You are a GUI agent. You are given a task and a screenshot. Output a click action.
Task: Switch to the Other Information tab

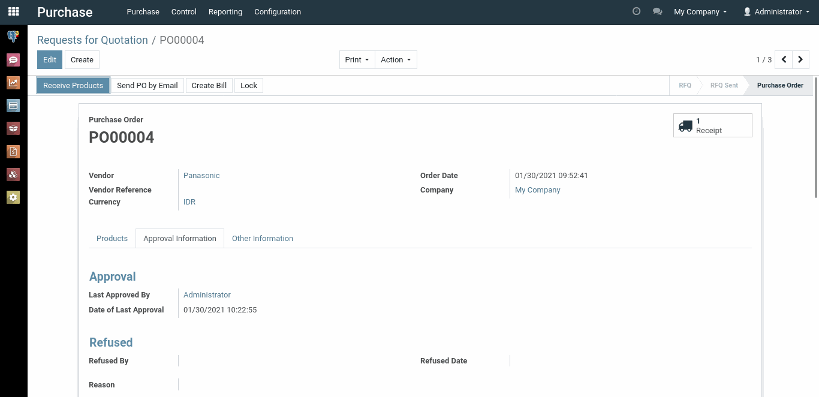point(263,238)
